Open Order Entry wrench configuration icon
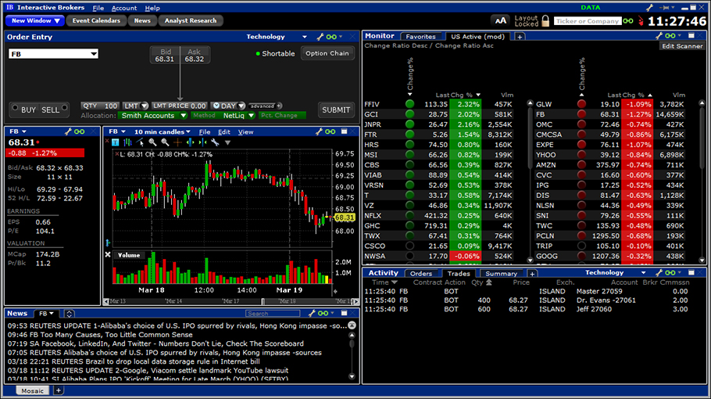The width and height of the screenshot is (711, 399). [319, 37]
